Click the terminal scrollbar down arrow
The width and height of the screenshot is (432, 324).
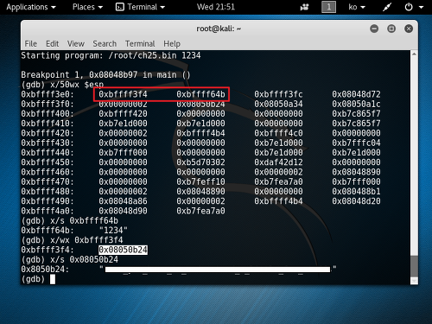click(414, 281)
